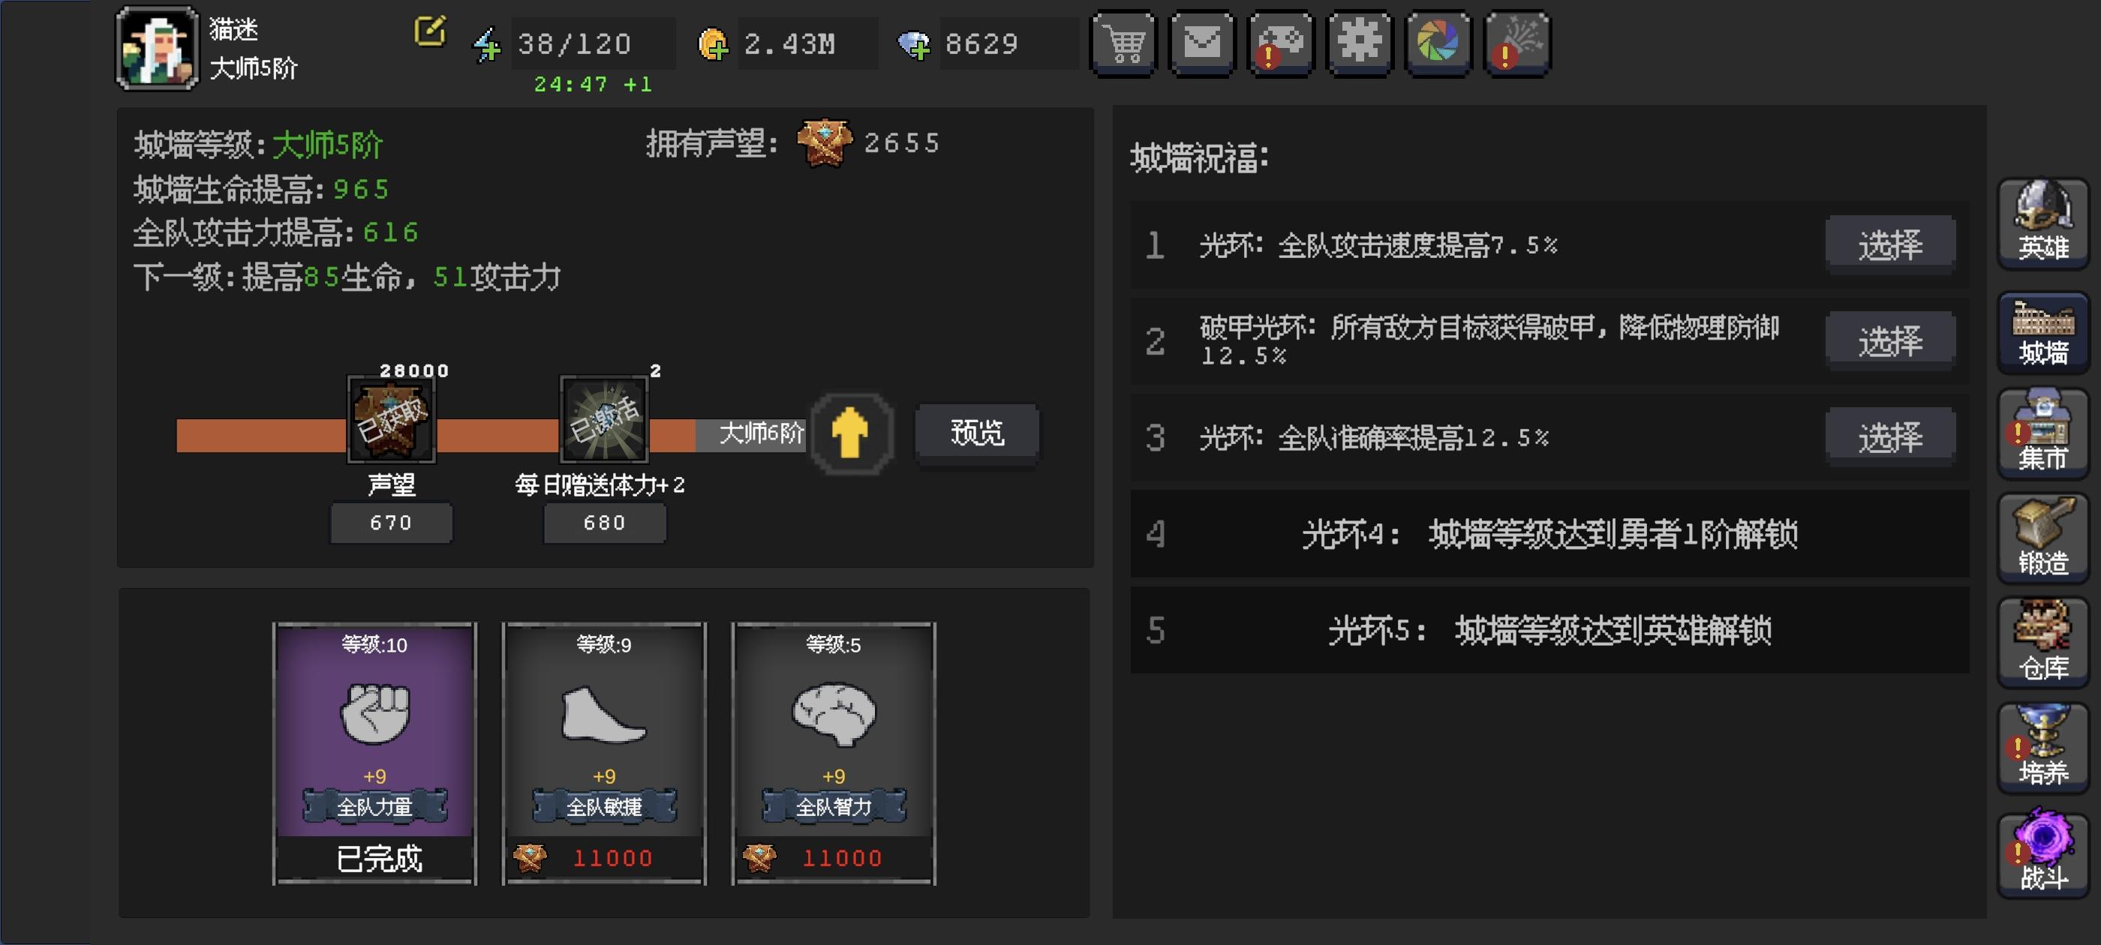Open the mail envelope icon
The width and height of the screenshot is (2101, 945).
tap(1202, 43)
